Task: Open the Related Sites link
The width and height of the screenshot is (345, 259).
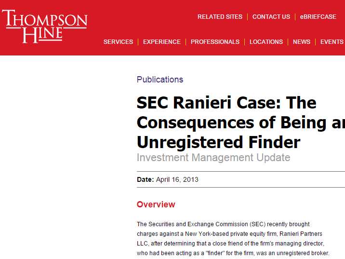Action: pyautogui.click(x=220, y=17)
